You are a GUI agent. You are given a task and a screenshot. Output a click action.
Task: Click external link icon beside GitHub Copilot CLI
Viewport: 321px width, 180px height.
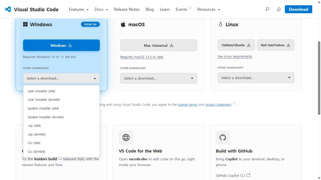(248, 175)
